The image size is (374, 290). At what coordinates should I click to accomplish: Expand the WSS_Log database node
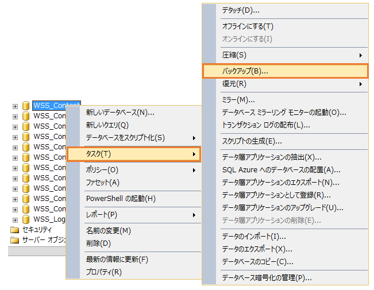coord(15,220)
